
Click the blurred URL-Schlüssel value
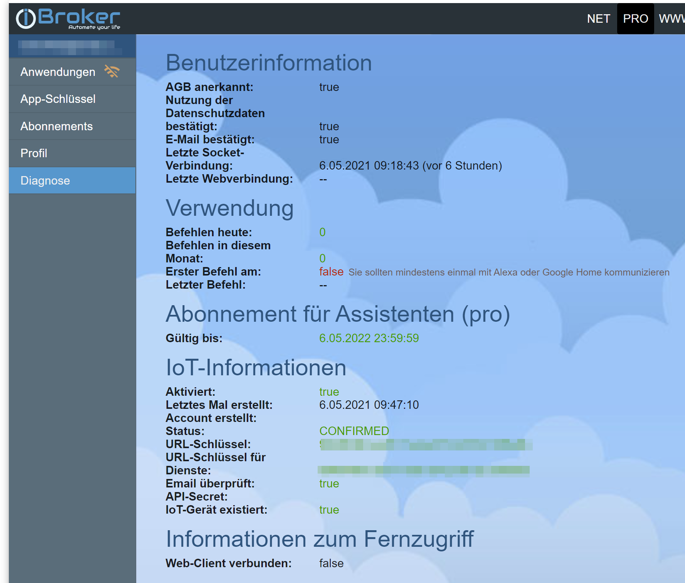(x=426, y=444)
